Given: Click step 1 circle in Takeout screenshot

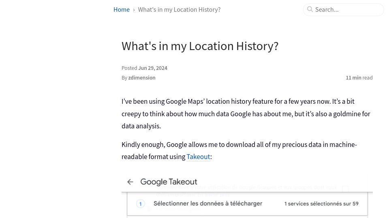Looking at the screenshot, I should pos(141,204).
